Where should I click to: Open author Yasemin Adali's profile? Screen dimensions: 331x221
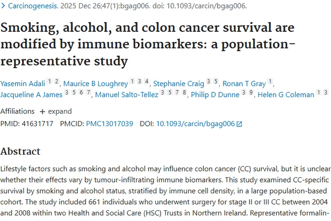(23, 83)
